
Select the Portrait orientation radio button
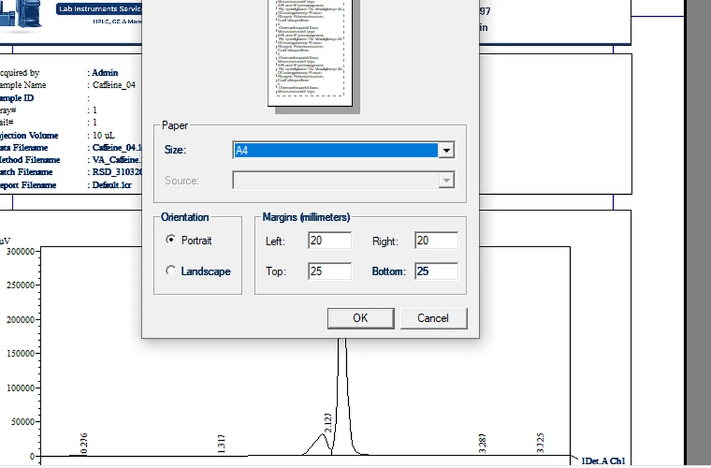click(171, 240)
